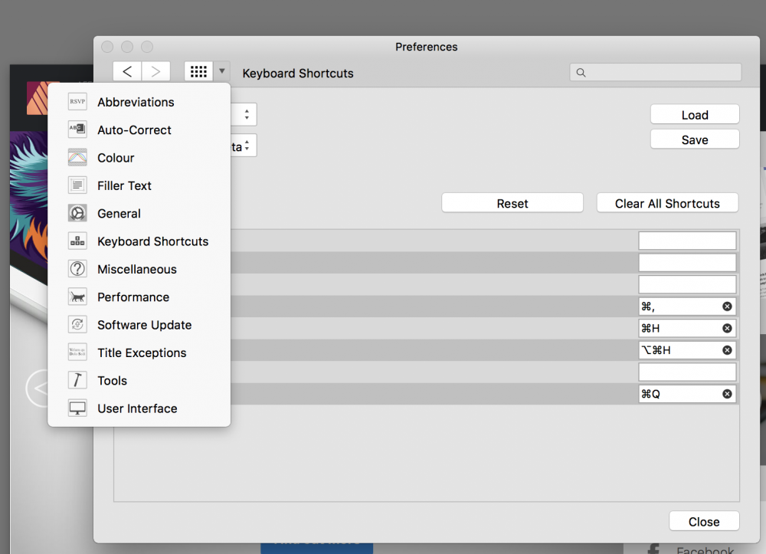Viewport: 766px width, 554px height.
Task: Clear the ⌘Q shortcut with its x button
Action: coord(727,394)
